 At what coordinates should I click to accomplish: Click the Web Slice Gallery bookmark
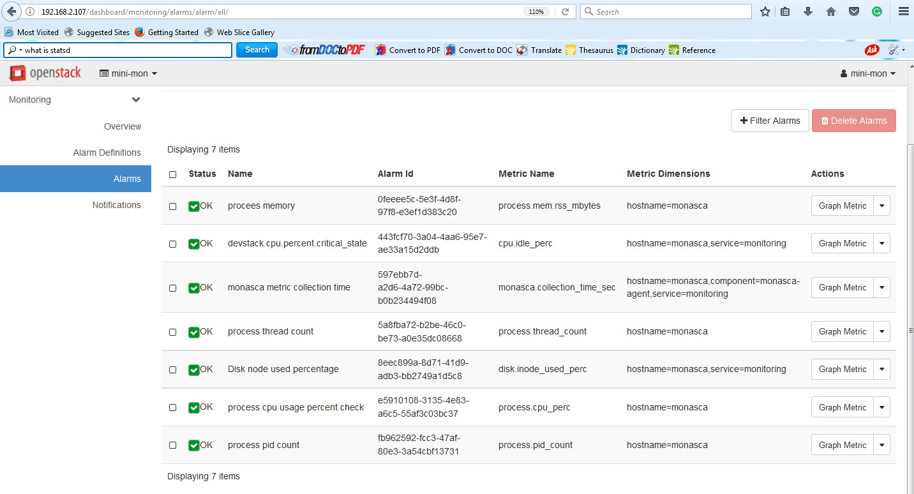click(x=239, y=32)
